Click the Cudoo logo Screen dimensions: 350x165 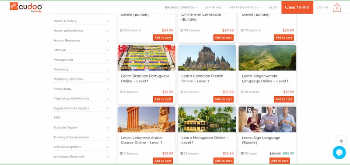coord(26,7)
